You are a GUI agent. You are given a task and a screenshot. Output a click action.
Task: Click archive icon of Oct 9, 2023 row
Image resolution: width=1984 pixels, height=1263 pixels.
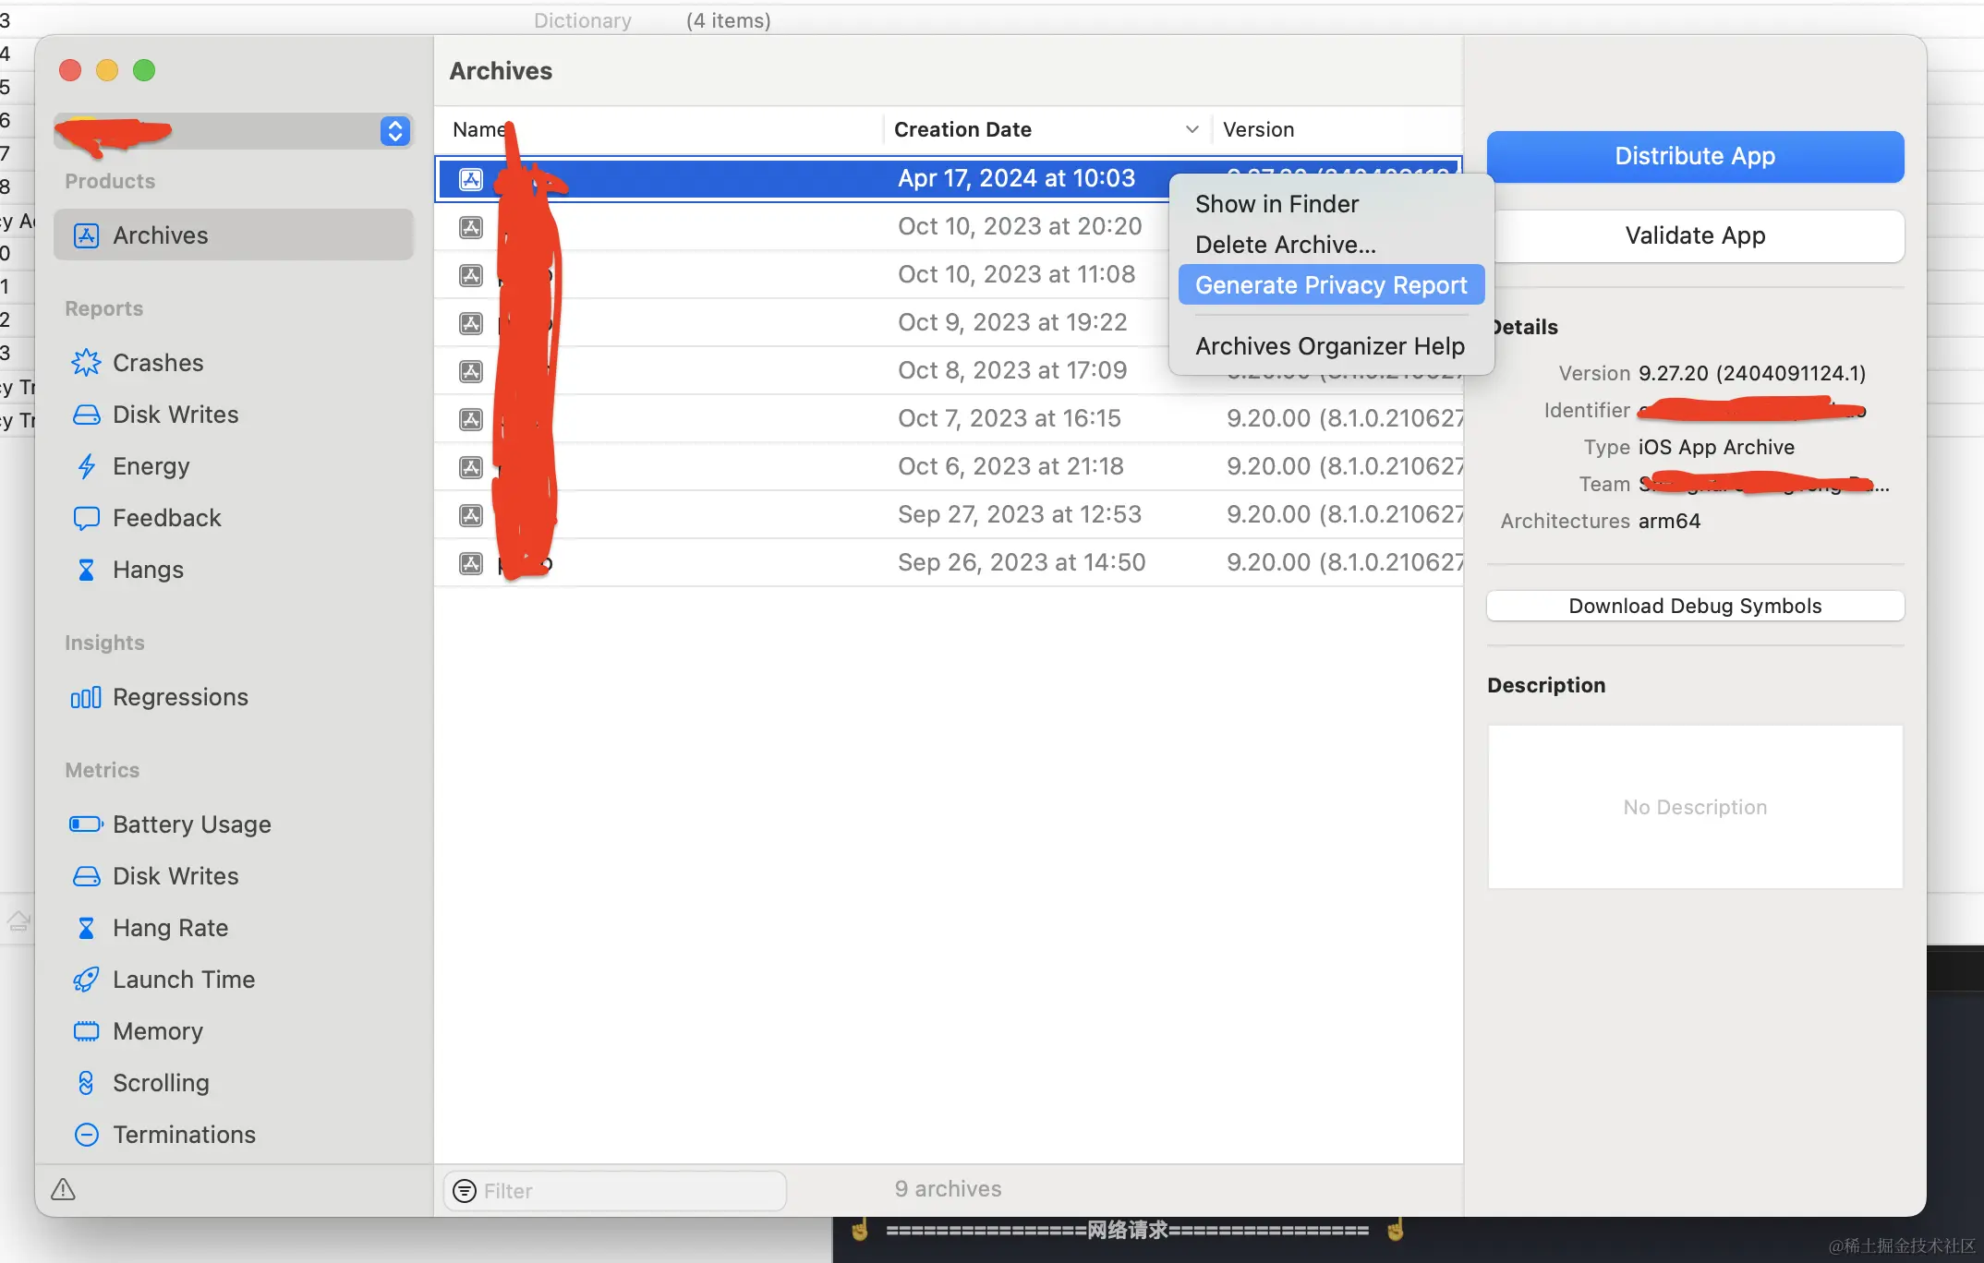tap(471, 323)
